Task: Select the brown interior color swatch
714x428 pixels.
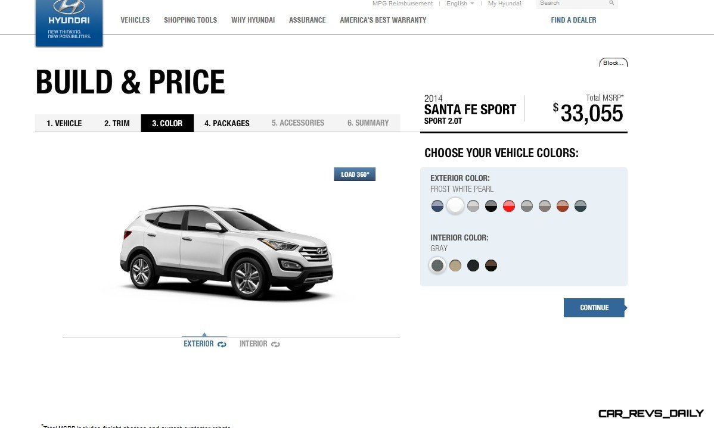Action: (491, 265)
